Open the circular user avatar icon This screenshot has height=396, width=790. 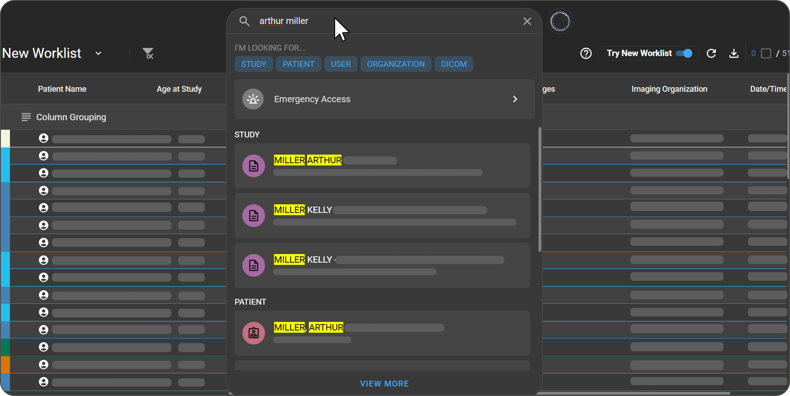(x=560, y=21)
